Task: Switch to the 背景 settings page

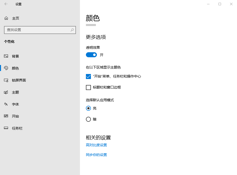Action: coord(15,56)
